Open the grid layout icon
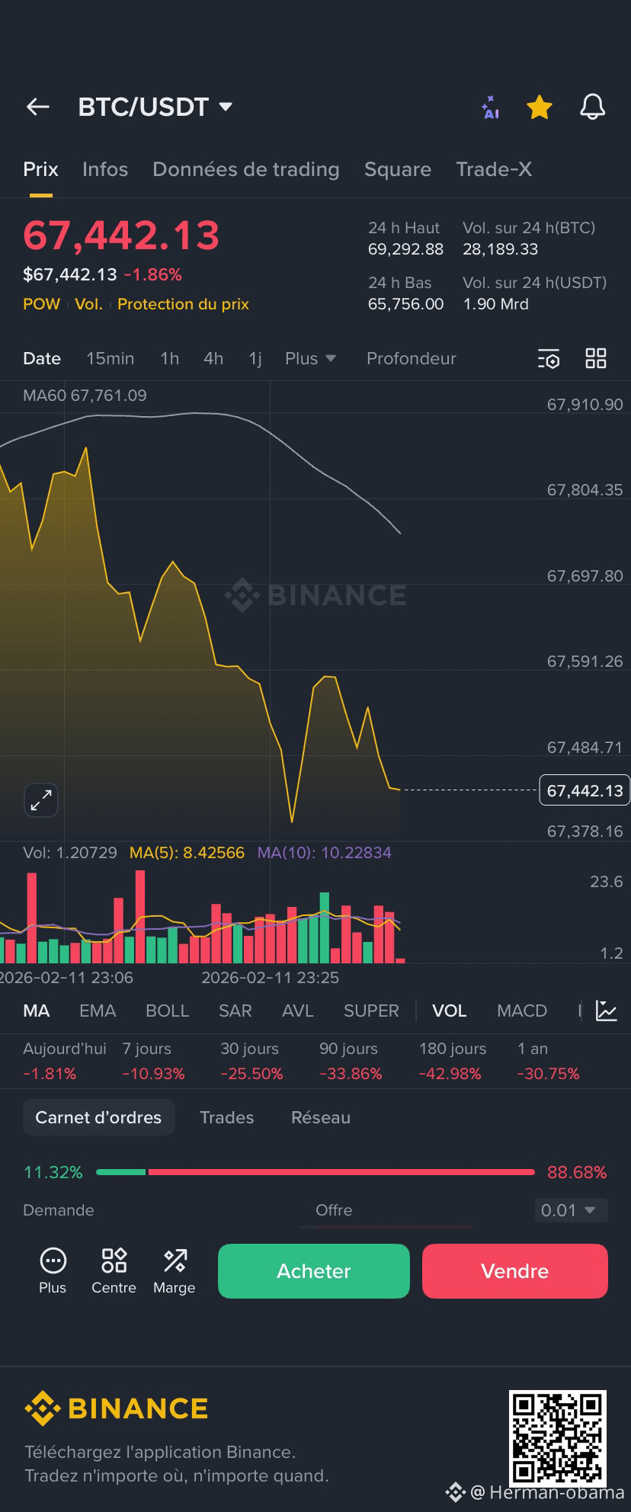This screenshot has width=631, height=1512. point(596,358)
